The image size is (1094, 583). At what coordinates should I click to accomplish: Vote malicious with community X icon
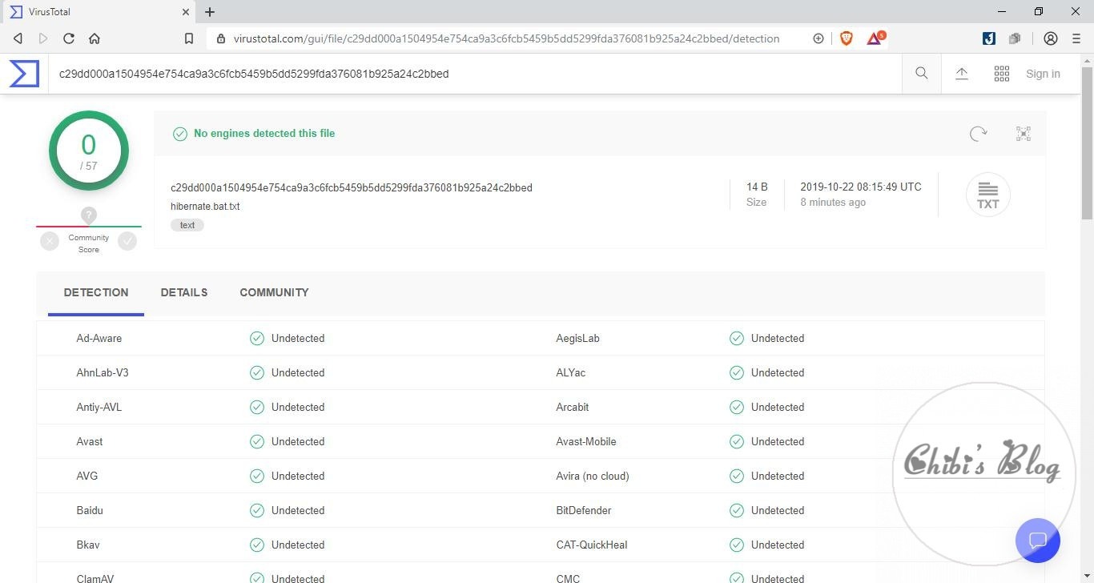click(x=50, y=241)
